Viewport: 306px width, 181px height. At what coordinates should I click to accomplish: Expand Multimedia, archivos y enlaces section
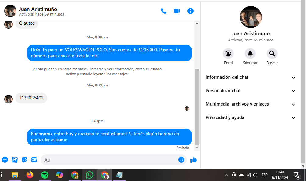[251, 104]
